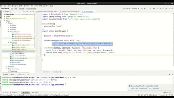Viewport: 174px width, 98px height.
Task: Click Always Add in Git notification
Action: pyautogui.click(x=143, y=88)
